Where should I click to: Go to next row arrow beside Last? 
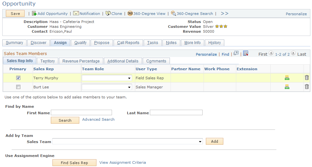293,53
